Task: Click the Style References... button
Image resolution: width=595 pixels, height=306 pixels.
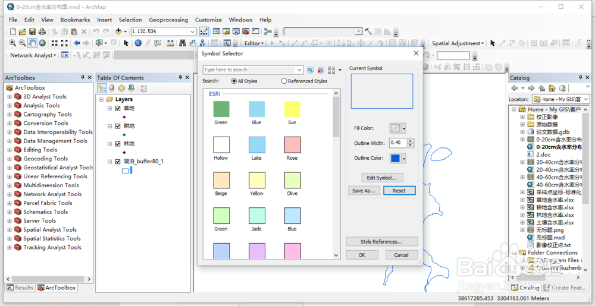Action: point(382,242)
